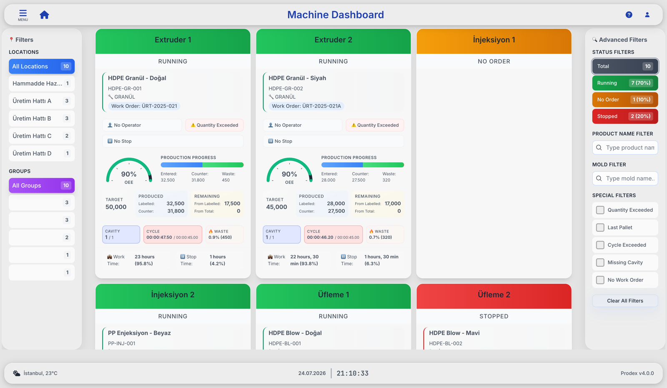The height and width of the screenshot is (388, 667).
Task: Click Extruder 2 production progress bar
Action: pos(363,165)
